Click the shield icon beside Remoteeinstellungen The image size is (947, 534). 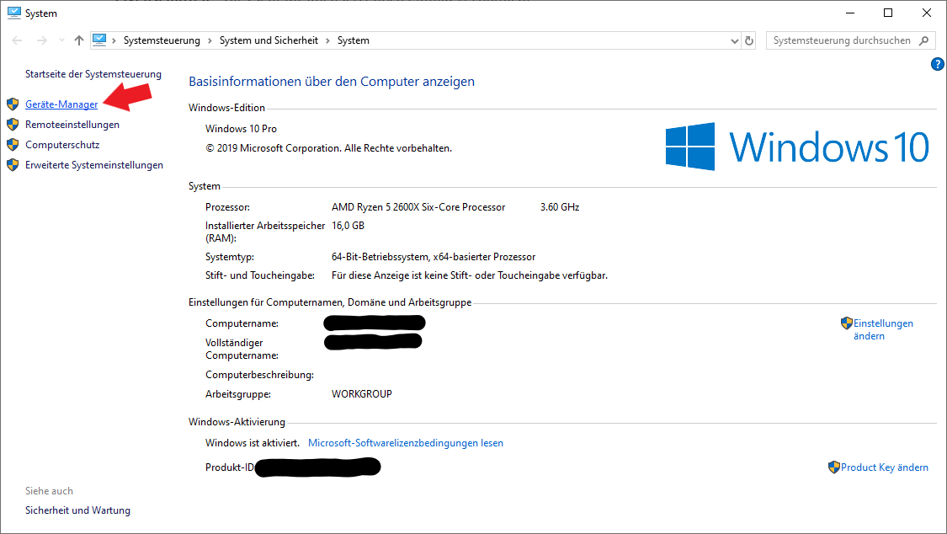point(13,124)
